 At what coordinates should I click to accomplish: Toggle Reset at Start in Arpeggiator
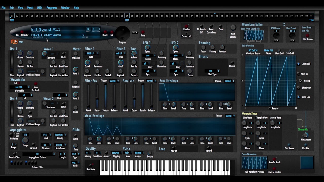tap(14, 154)
